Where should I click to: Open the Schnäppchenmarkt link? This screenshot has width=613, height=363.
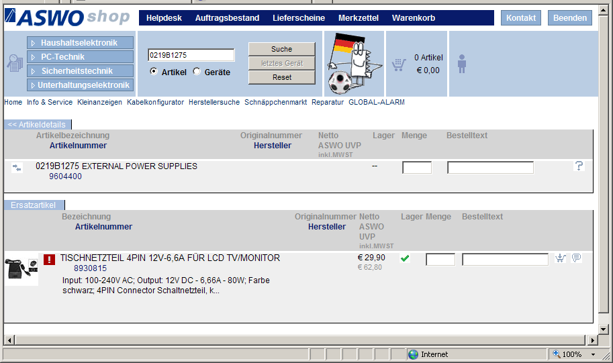(276, 102)
